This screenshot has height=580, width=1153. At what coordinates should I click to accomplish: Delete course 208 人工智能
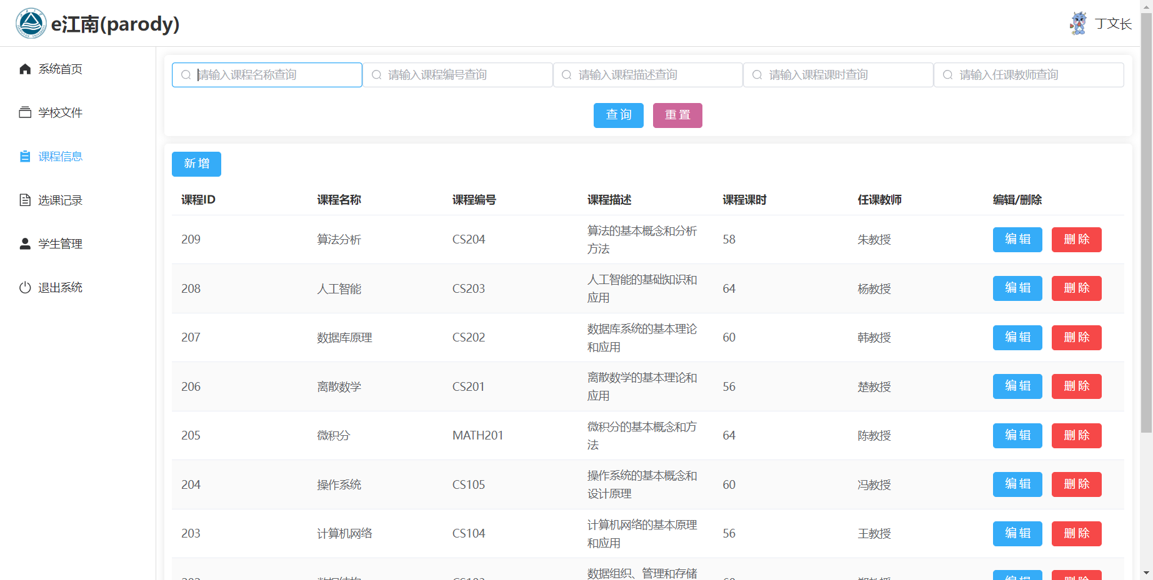pyautogui.click(x=1076, y=288)
